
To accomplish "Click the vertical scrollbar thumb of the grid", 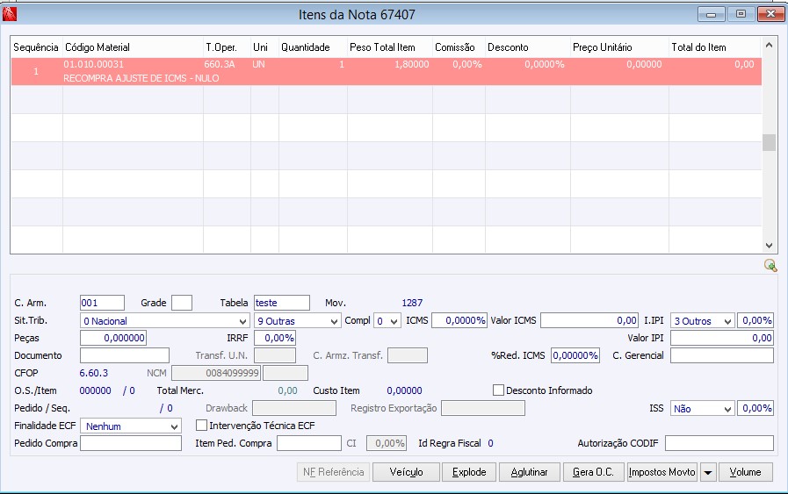I will [769, 142].
